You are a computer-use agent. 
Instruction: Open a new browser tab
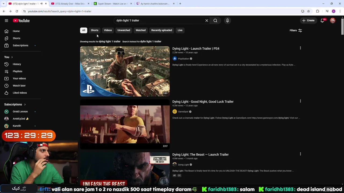[x=180, y=4]
